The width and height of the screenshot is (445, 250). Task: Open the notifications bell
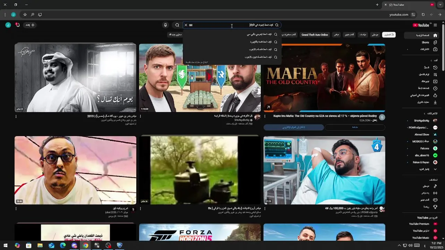point(18,25)
